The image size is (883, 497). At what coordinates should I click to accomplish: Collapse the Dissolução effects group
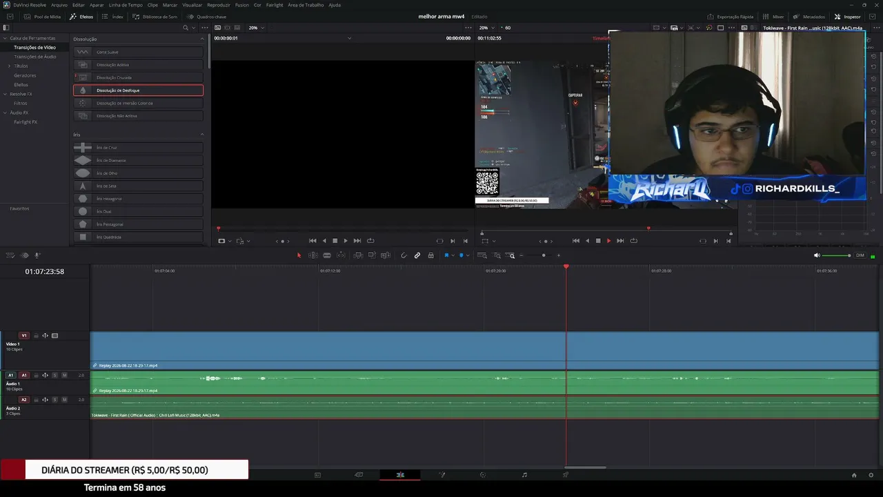coord(202,39)
